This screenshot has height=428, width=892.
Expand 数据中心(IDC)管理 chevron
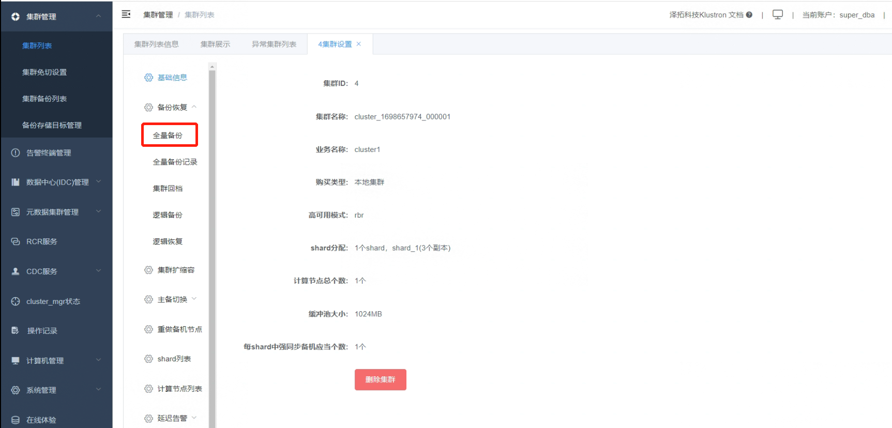(x=98, y=181)
